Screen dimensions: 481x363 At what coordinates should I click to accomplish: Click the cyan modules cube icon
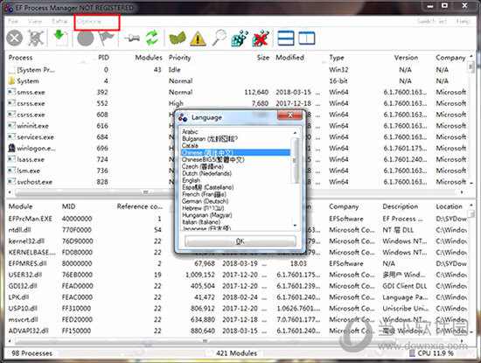click(240, 38)
